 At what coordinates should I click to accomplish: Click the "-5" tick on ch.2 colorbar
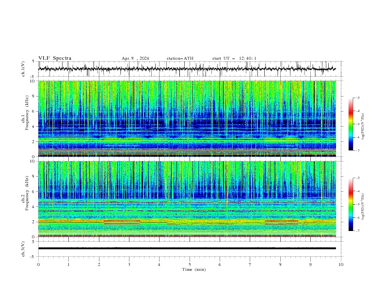click(x=358, y=204)
